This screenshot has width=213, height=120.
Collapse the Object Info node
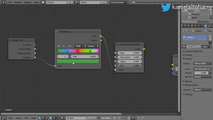click(10, 40)
